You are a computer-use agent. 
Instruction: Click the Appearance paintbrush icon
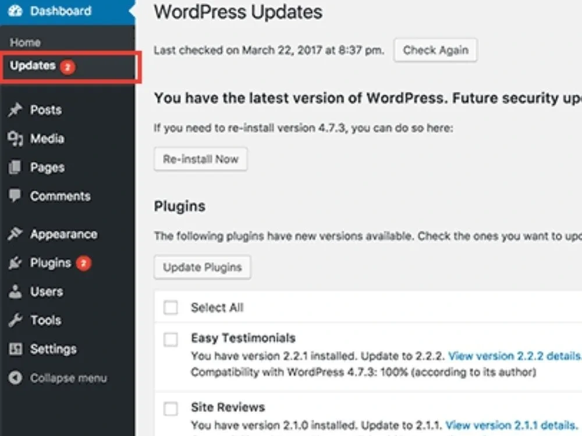[15, 234]
